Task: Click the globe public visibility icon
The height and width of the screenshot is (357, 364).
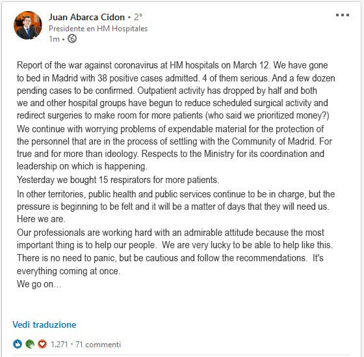Action: pyautogui.click(x=72, y=38)
